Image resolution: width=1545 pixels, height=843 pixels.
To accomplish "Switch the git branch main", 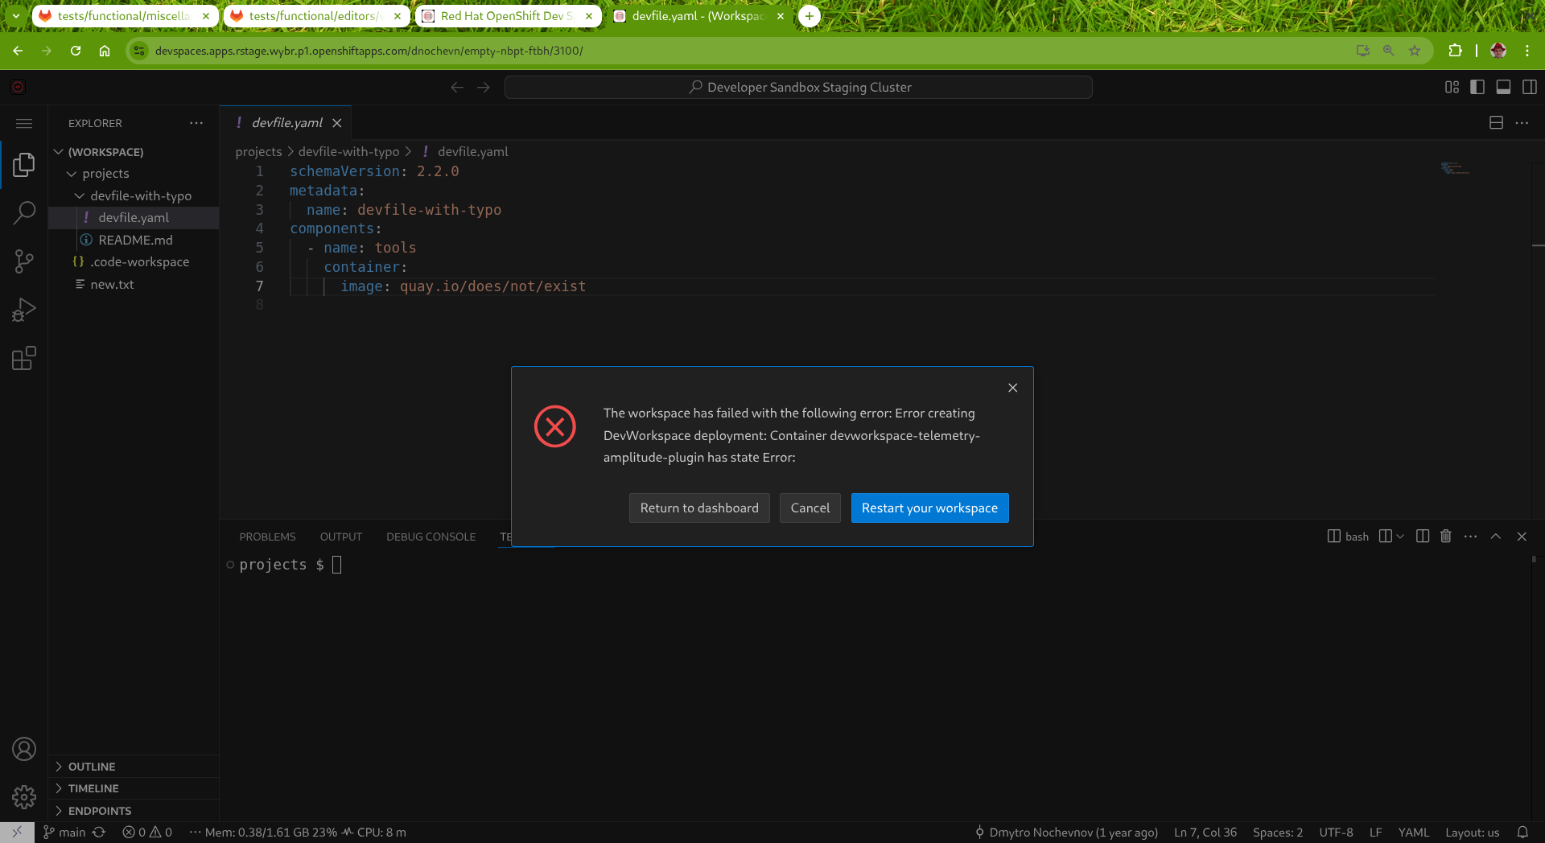I will click(64, 833).
